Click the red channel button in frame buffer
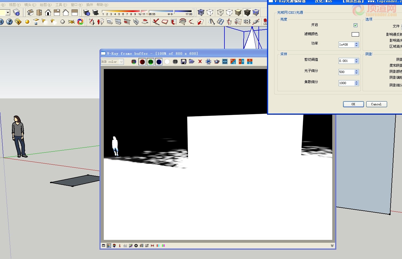 pyautogui.click(x=142, y=62)
